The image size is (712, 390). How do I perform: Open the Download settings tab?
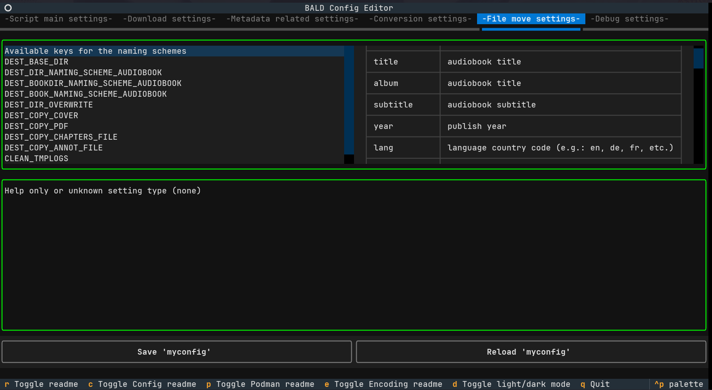(x=169, y=19)
